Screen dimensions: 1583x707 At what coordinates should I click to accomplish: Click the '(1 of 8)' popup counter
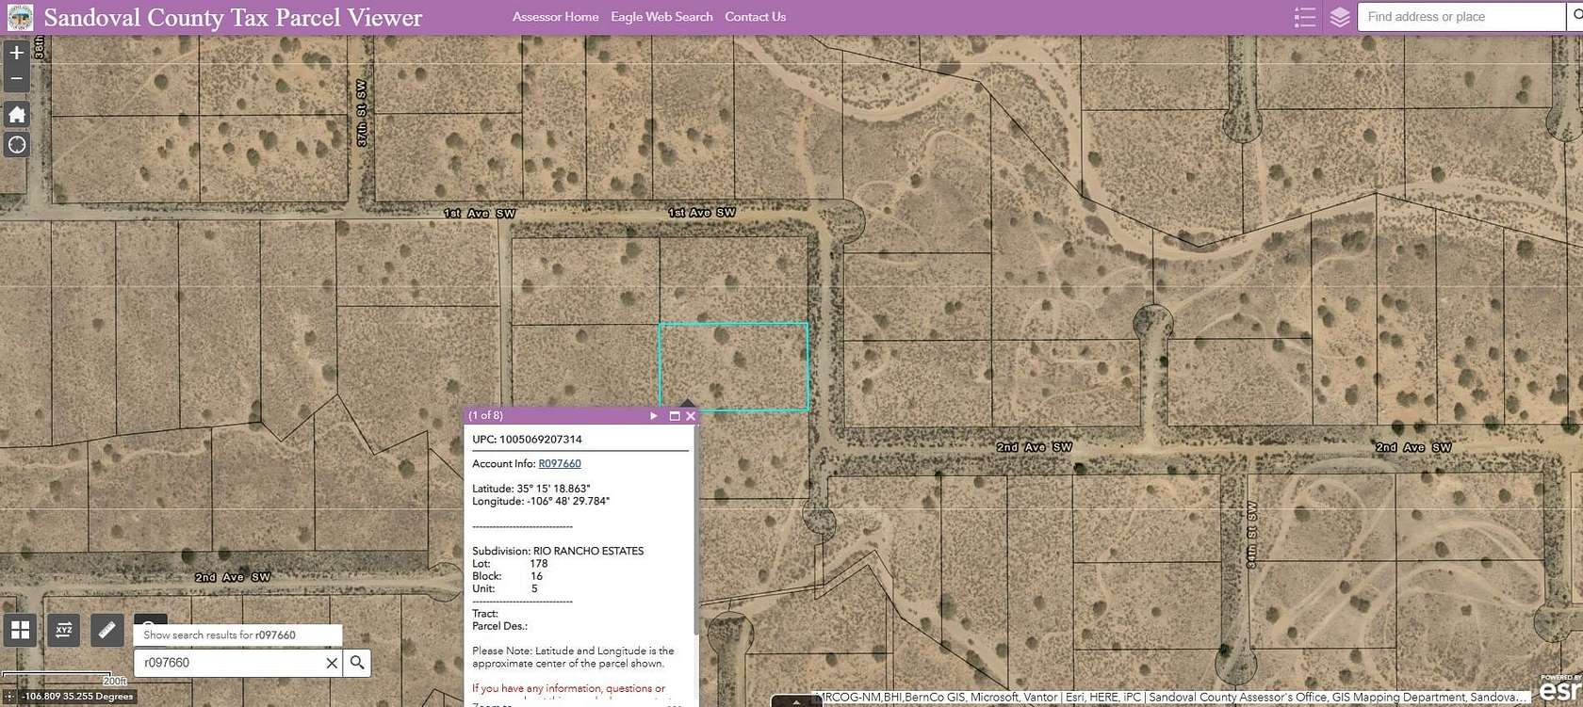click(486, 415)
